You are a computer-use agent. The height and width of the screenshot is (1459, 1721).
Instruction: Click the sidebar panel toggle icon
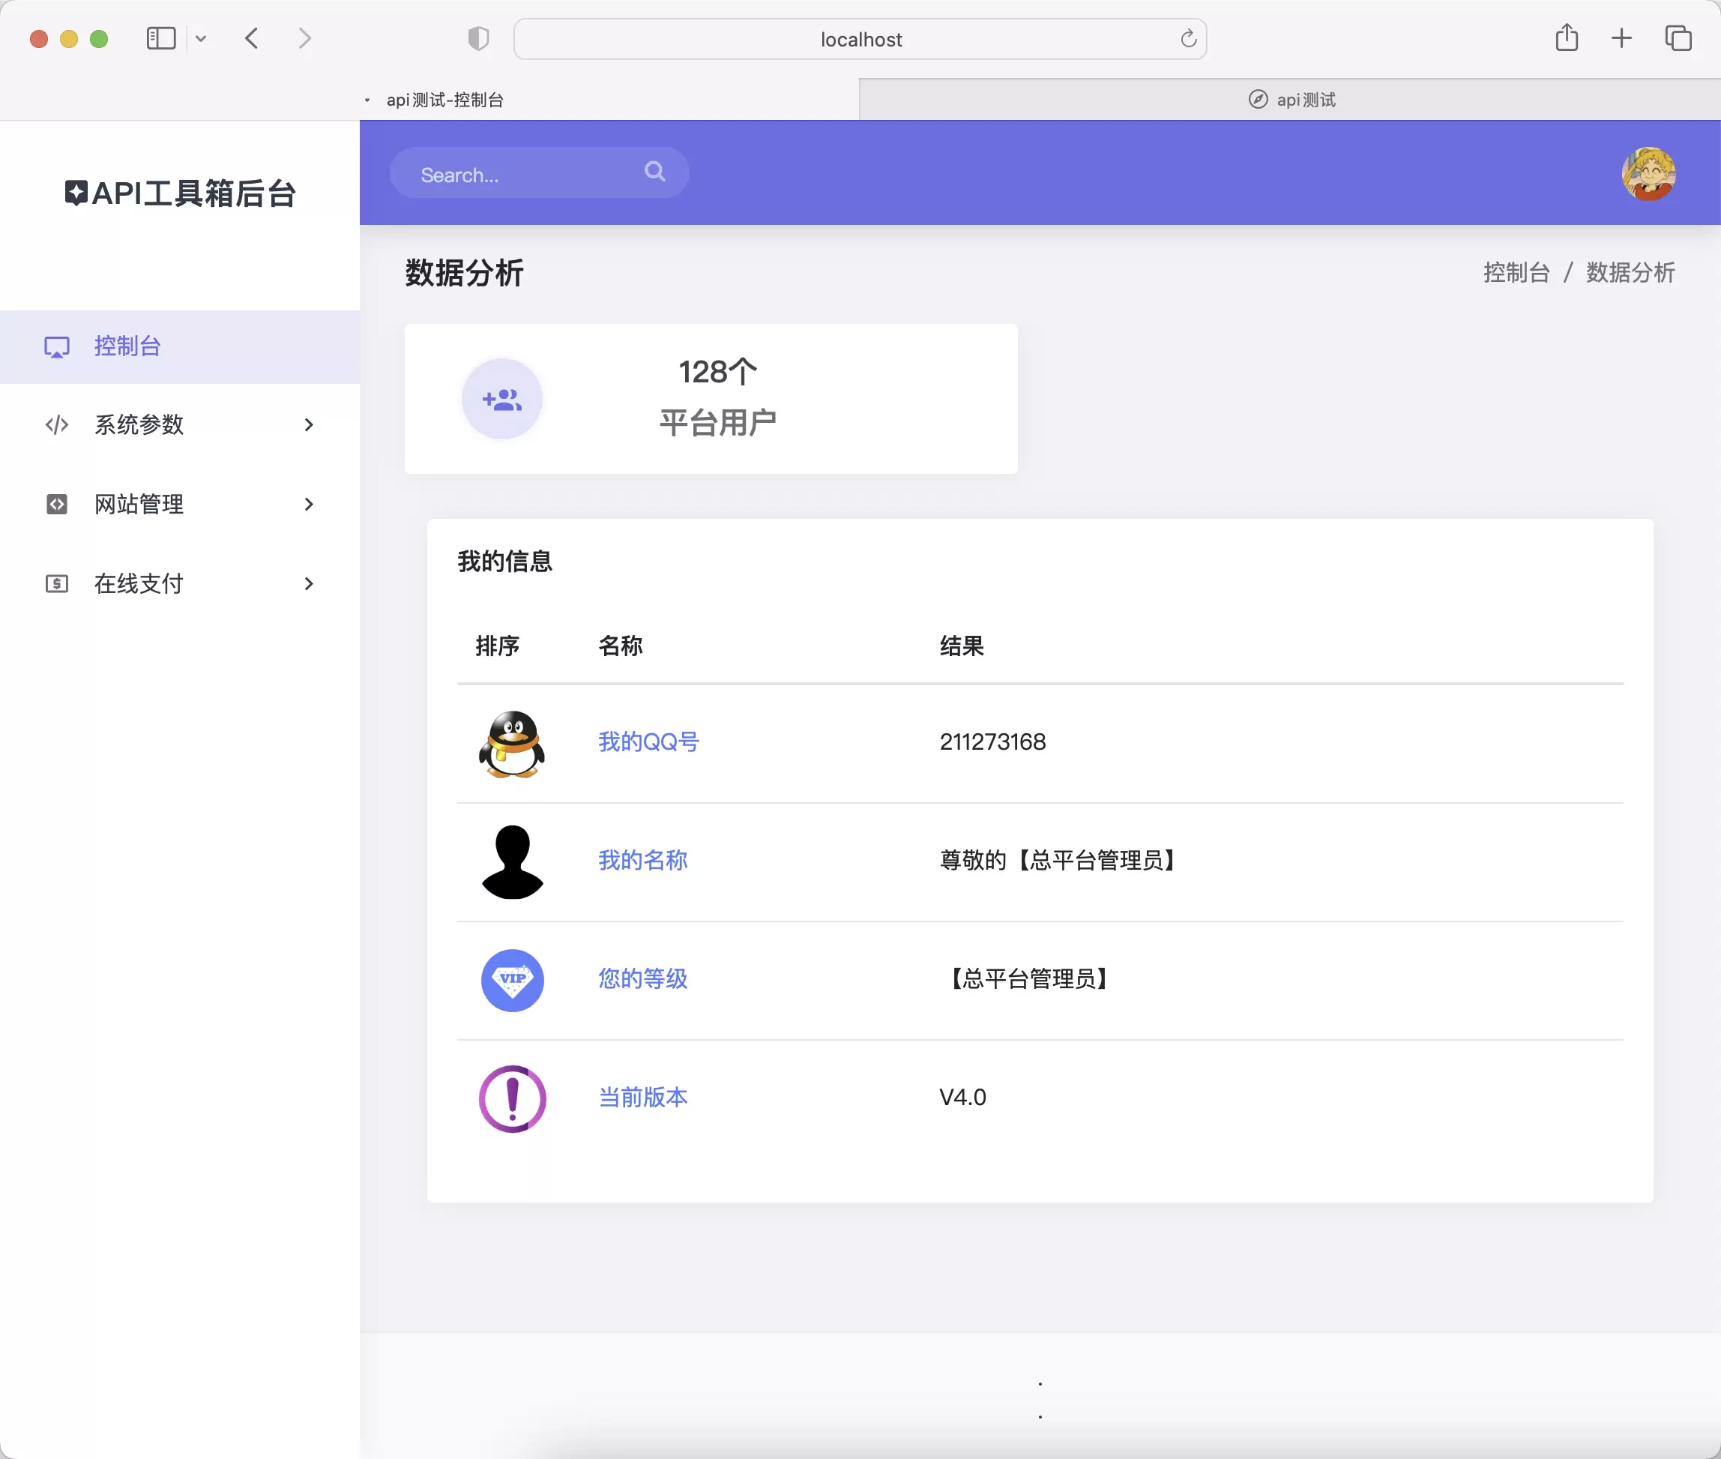pos(162,39)
